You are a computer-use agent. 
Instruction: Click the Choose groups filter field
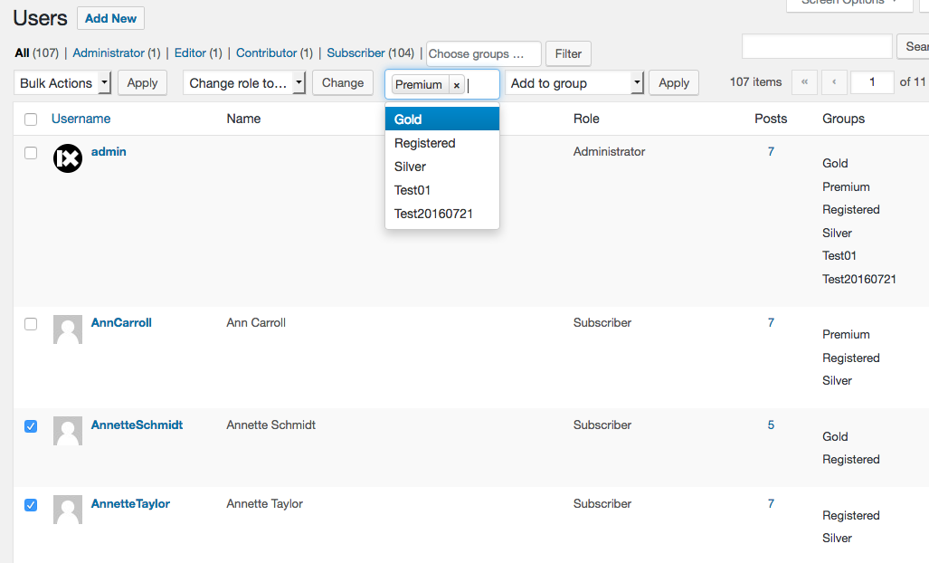[483, 54]
